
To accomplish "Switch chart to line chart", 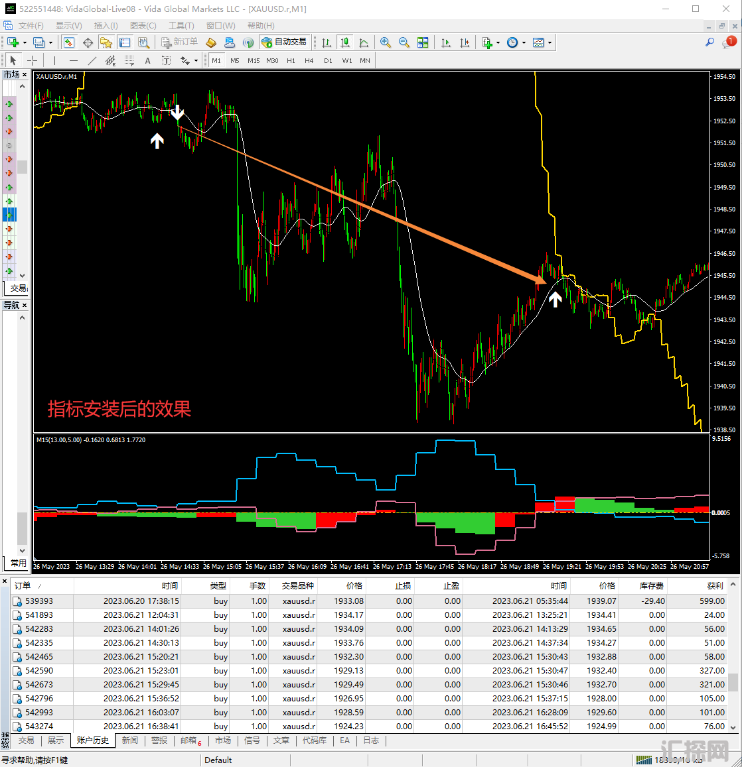I will (364, 42).
